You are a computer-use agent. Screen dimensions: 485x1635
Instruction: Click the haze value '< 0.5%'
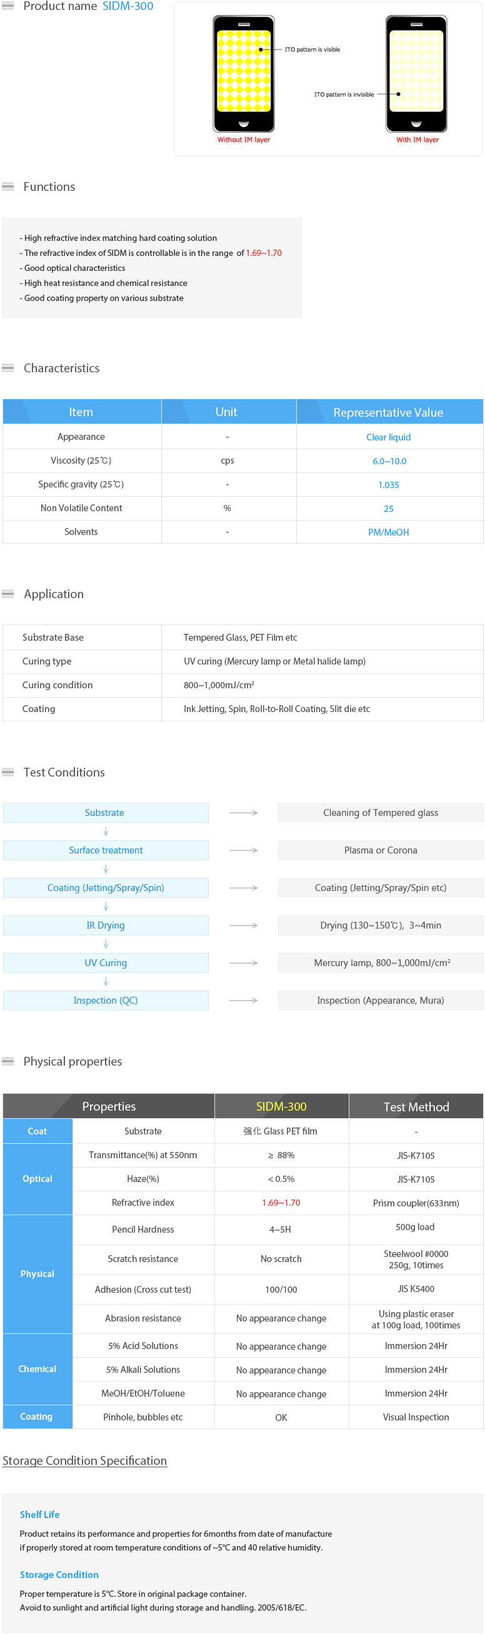(281, 1179)
